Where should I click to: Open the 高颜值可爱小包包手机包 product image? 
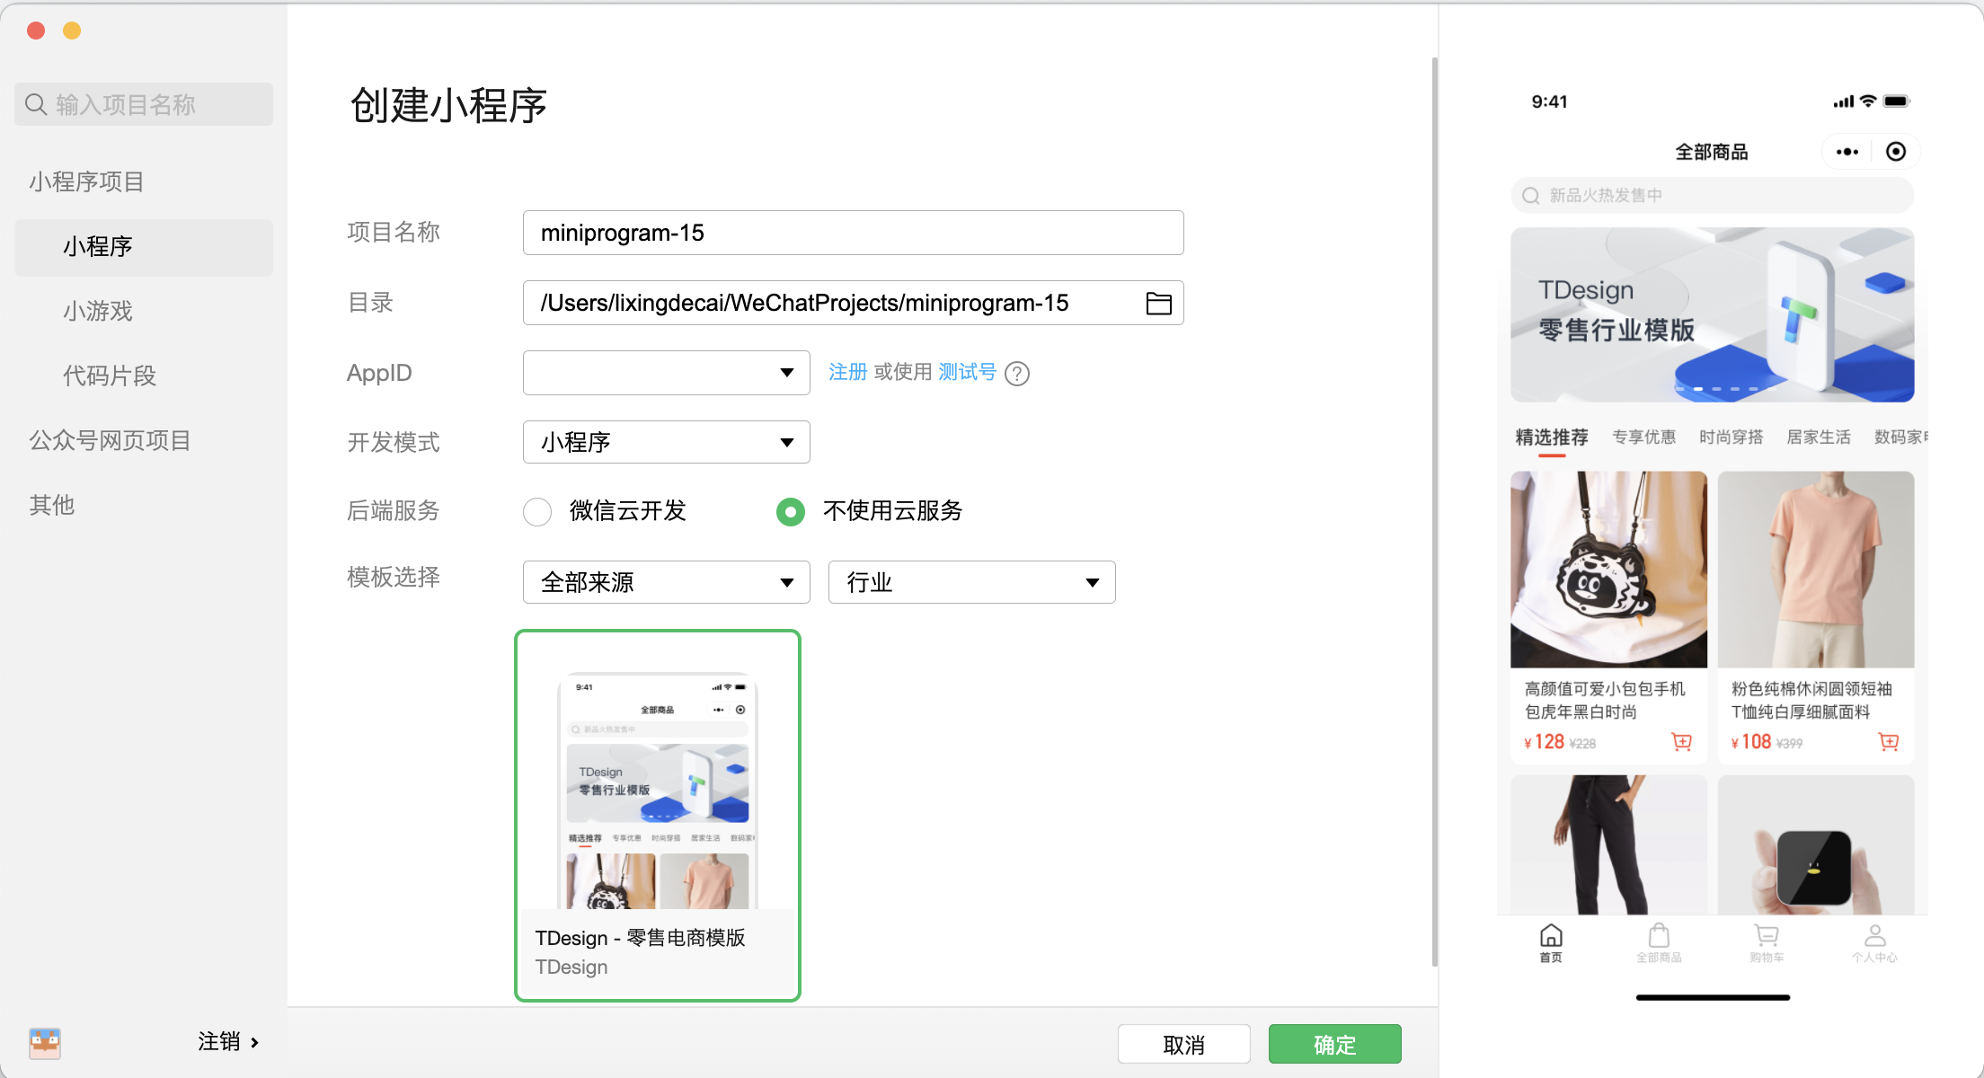point(1609,570)
